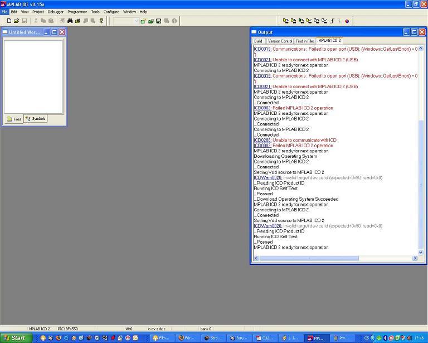Open the Debugger menu
The width and height of the screenshot is (428, 343).
point(55,12)
